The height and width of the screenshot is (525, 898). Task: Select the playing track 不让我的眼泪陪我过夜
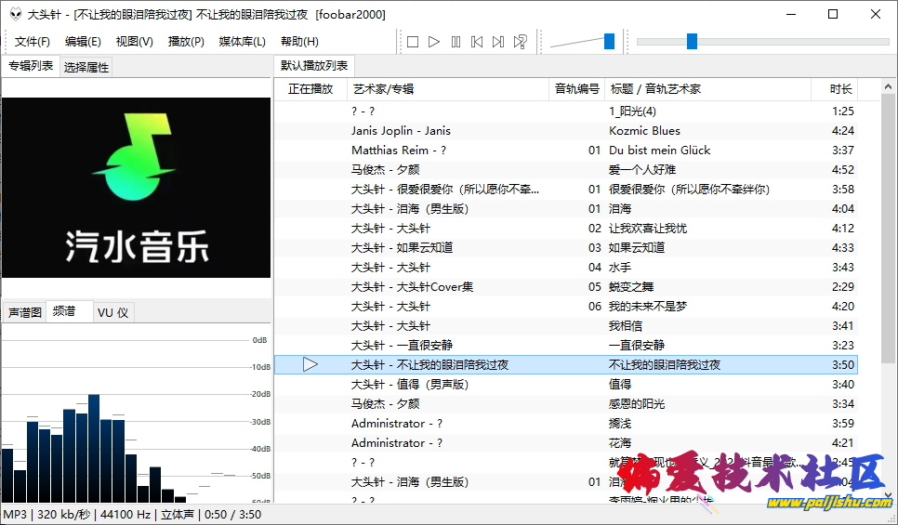566,364
